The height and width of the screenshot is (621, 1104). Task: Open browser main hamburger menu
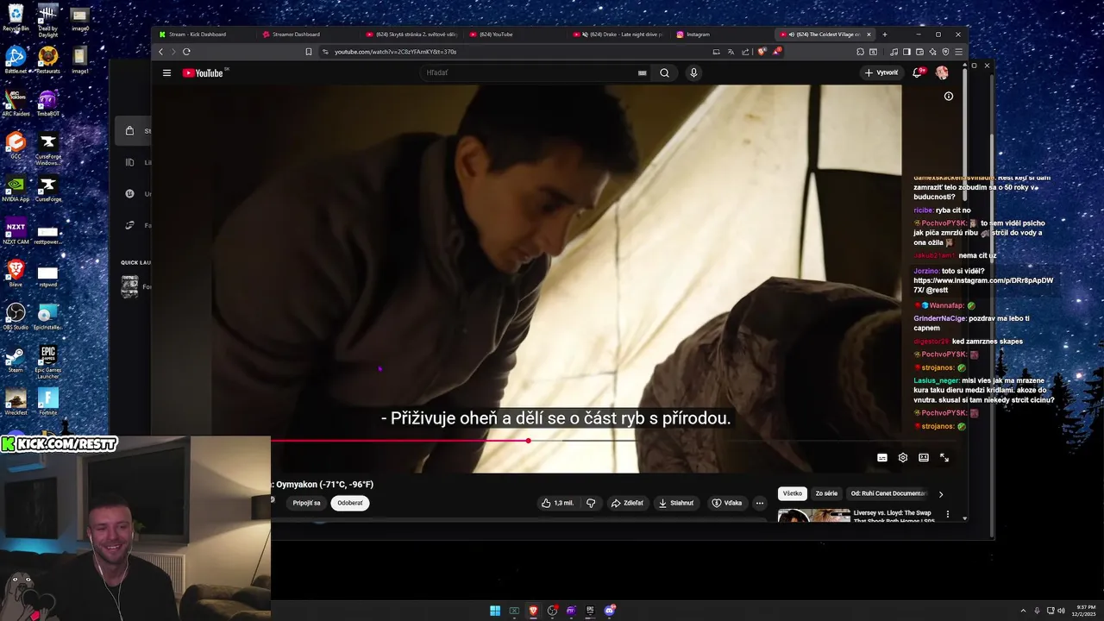click(x=958, y=52)
